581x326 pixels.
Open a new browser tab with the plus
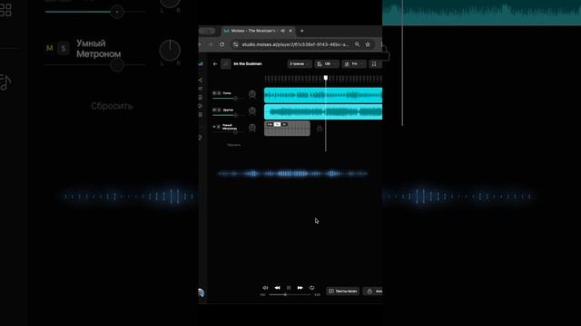302,31
